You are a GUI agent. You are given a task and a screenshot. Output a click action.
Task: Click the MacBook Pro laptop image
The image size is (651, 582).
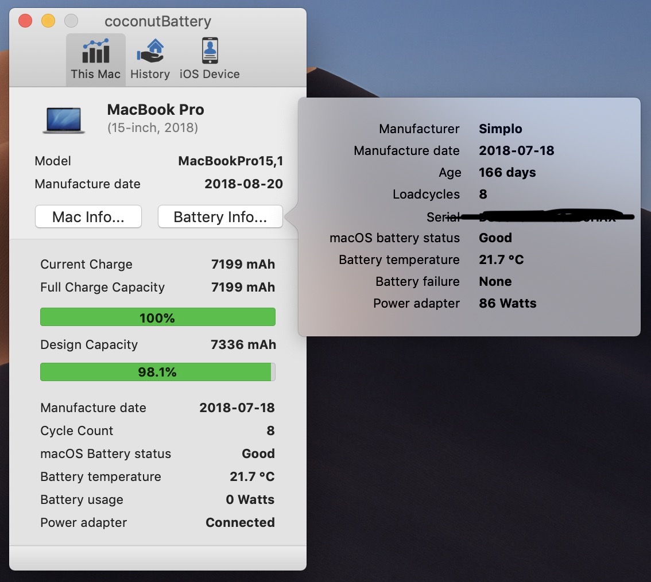64,121
